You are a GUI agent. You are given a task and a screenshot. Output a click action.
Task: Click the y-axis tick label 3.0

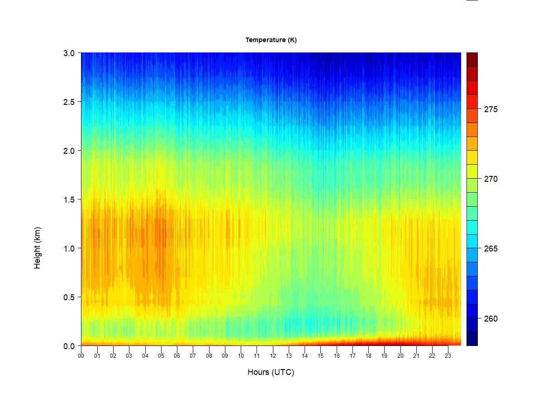click(x=69, y=53)
